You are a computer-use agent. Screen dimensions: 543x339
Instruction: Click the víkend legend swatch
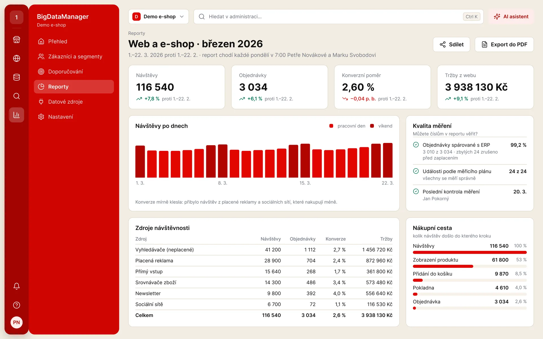click(372, 126)
